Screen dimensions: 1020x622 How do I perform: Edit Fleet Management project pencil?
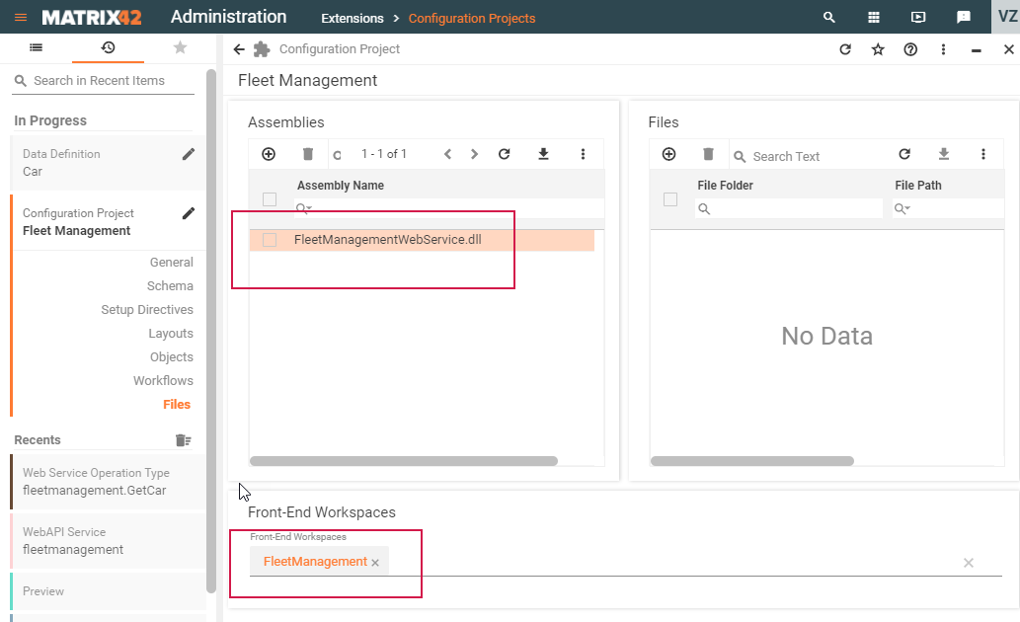point(188,213)
